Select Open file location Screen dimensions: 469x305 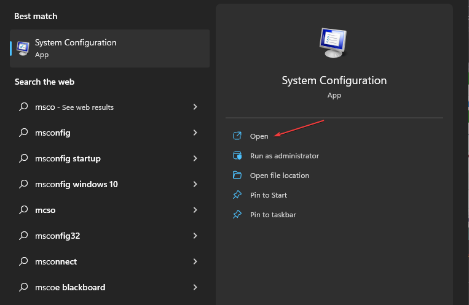(x=279, y=176)
